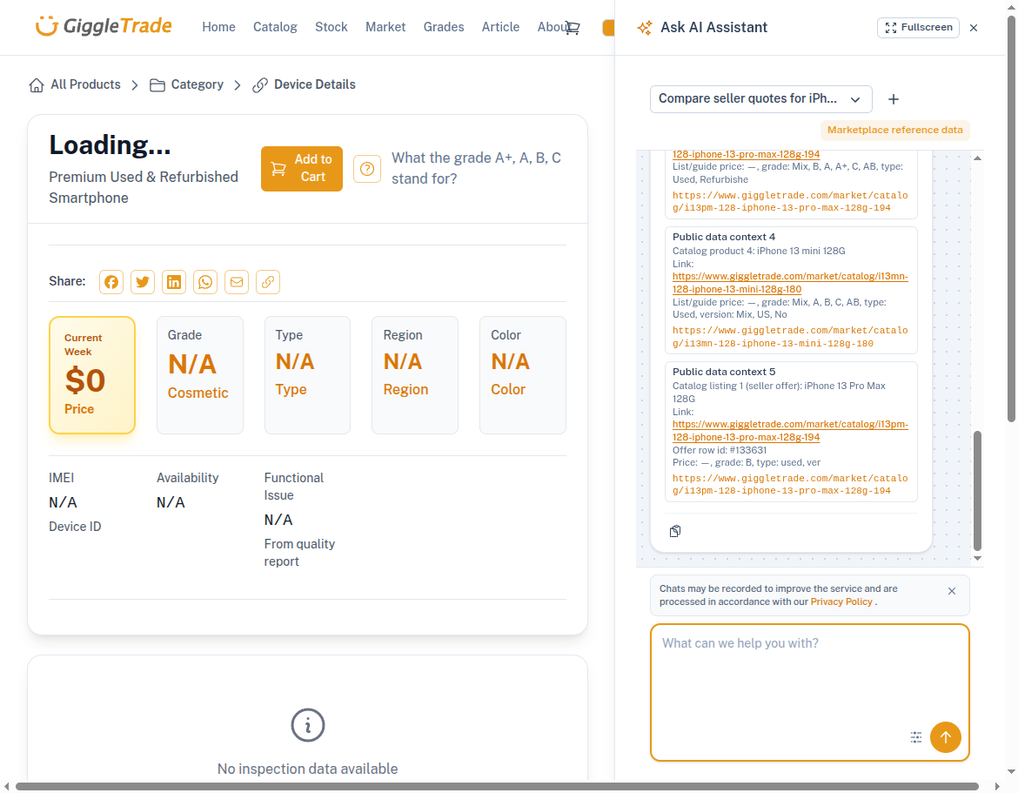Image resolution: width=1018 pixels, height=793 pixels.
Task: Send message with orange arrow button
Action: coord(945,737)
